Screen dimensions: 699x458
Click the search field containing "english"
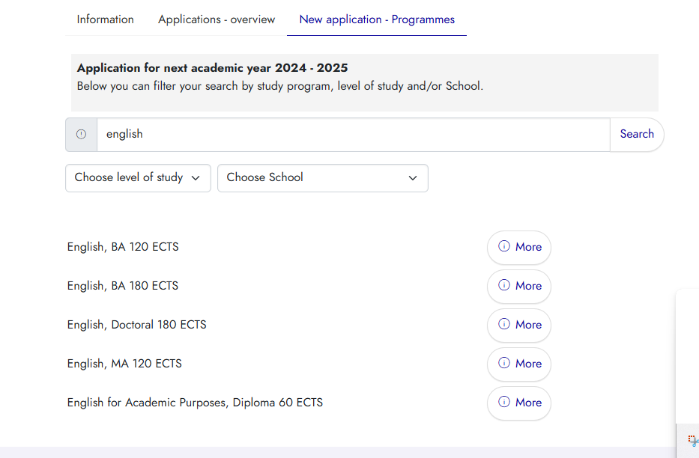352,135
